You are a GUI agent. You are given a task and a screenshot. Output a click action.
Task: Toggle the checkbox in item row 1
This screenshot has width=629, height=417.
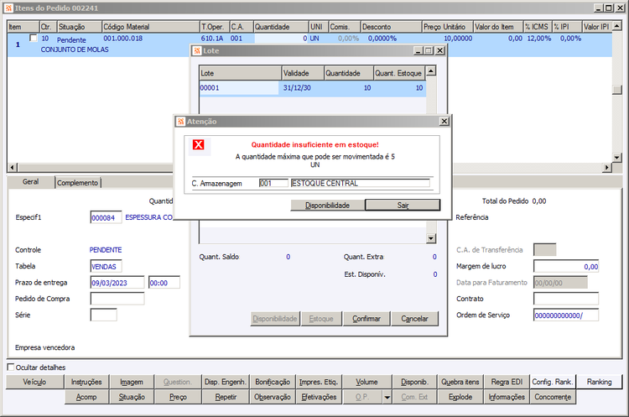34,38
